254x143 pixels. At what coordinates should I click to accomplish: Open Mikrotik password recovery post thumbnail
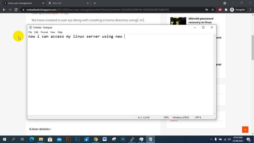click(178, 21)
